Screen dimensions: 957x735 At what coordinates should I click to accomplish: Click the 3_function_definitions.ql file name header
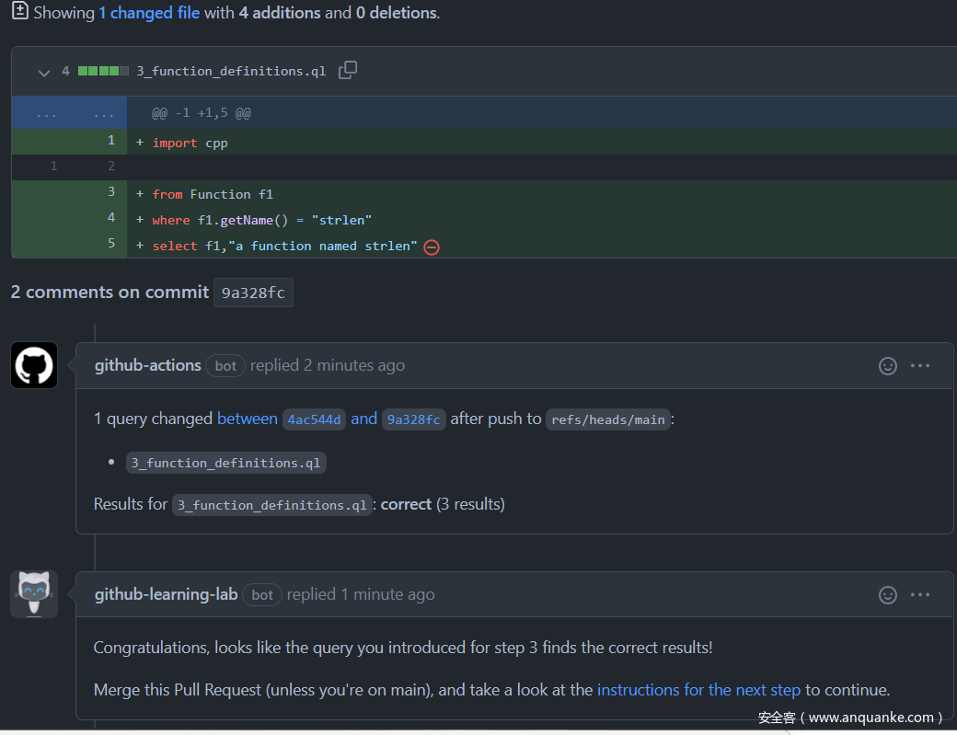point(231,71)
